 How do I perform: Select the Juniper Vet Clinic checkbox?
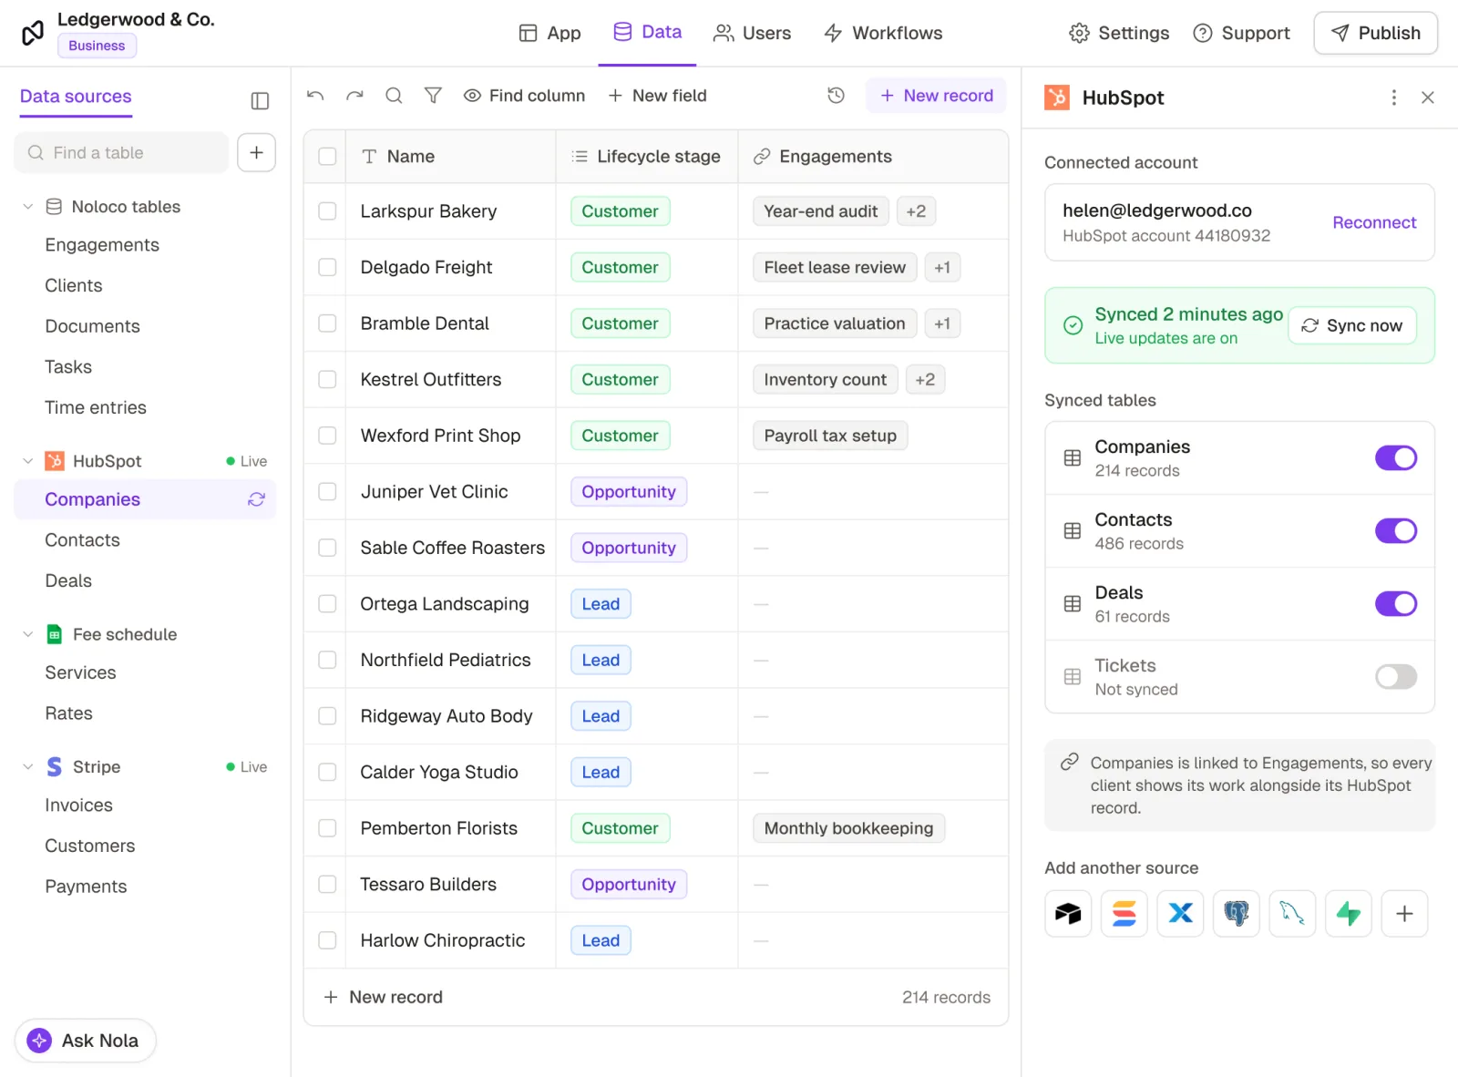(x=327, y=492)
